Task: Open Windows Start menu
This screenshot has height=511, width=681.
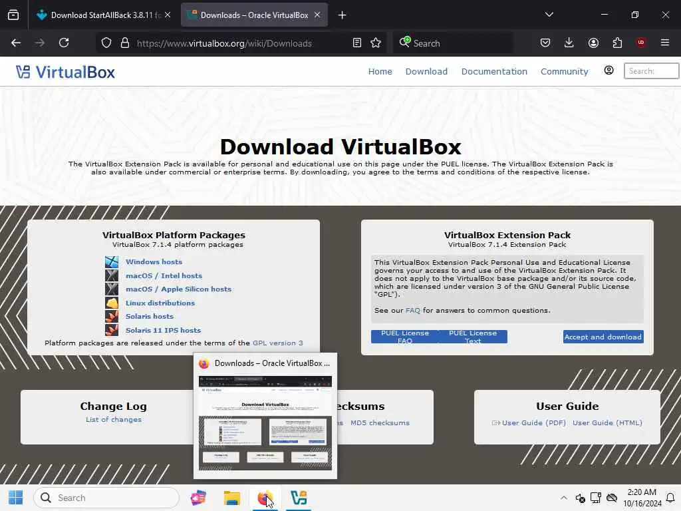Action: (16, 498)
